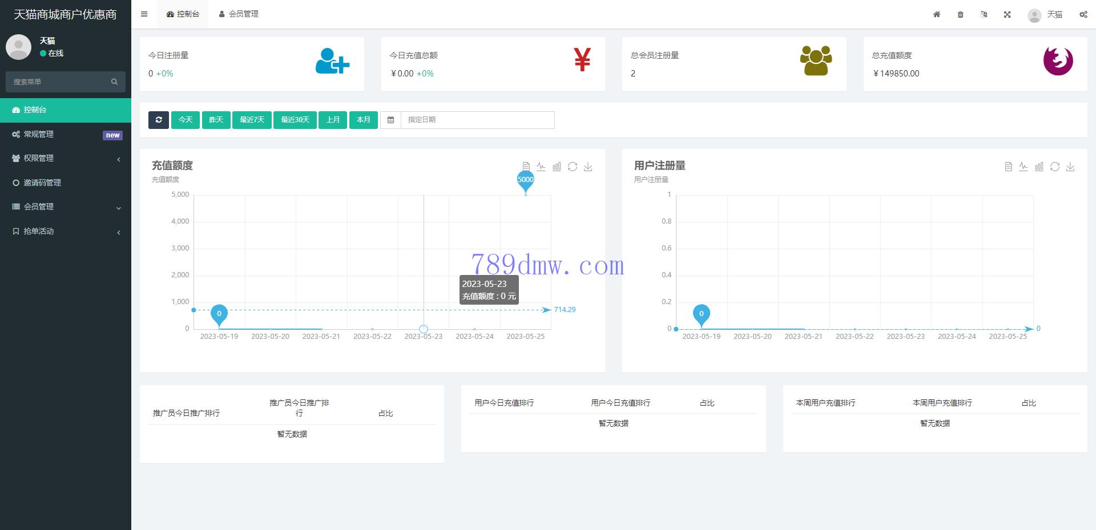Click the 指定日期 date input field
1096x530 pixels.
pyautogui.click(x=477, y=120)
